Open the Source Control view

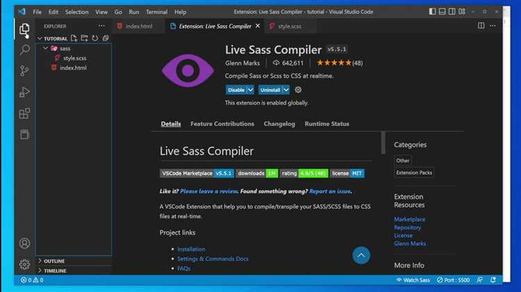click(24, 71)
